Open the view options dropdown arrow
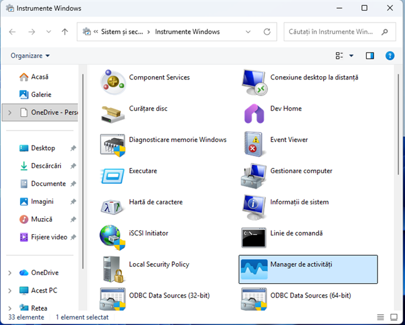 [351, 56]
